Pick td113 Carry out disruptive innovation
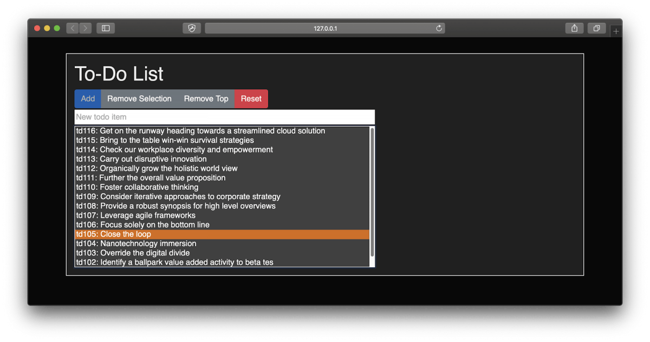The width and height of the screenshot is (650, 342). point(141,159)
